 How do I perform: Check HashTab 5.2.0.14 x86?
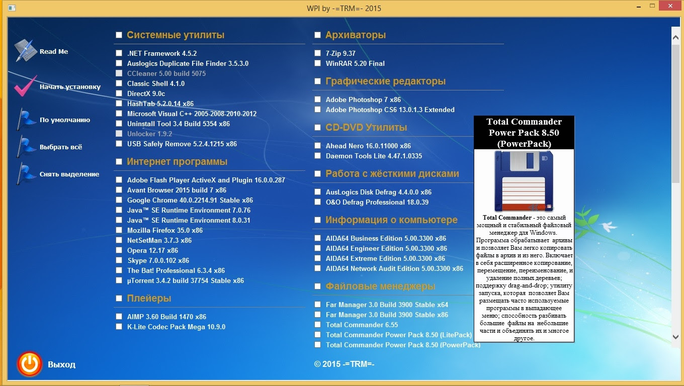[119, 104]
